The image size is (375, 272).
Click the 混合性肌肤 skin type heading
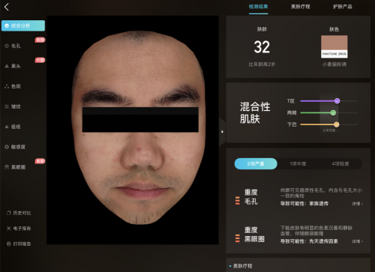click(255, 112)
